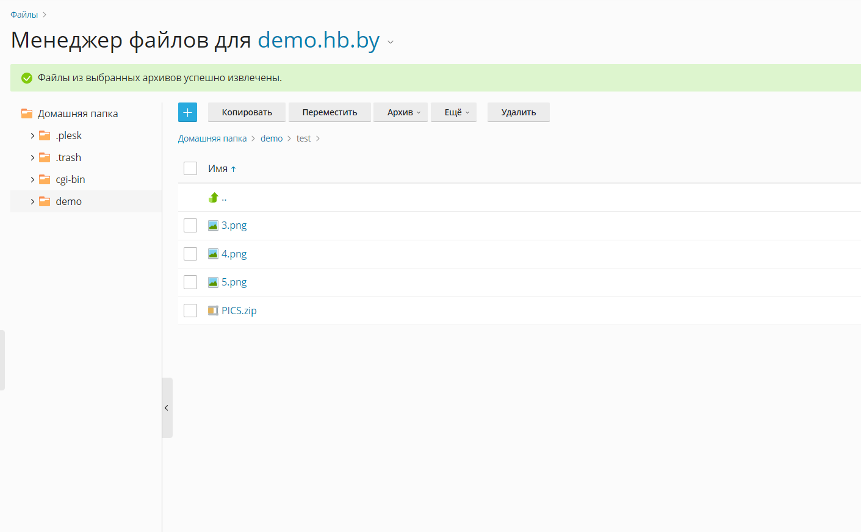This screenshot has width=861, height=532.
Task: Click the archive icon beside PICS.zip
Action: point(213,311)
